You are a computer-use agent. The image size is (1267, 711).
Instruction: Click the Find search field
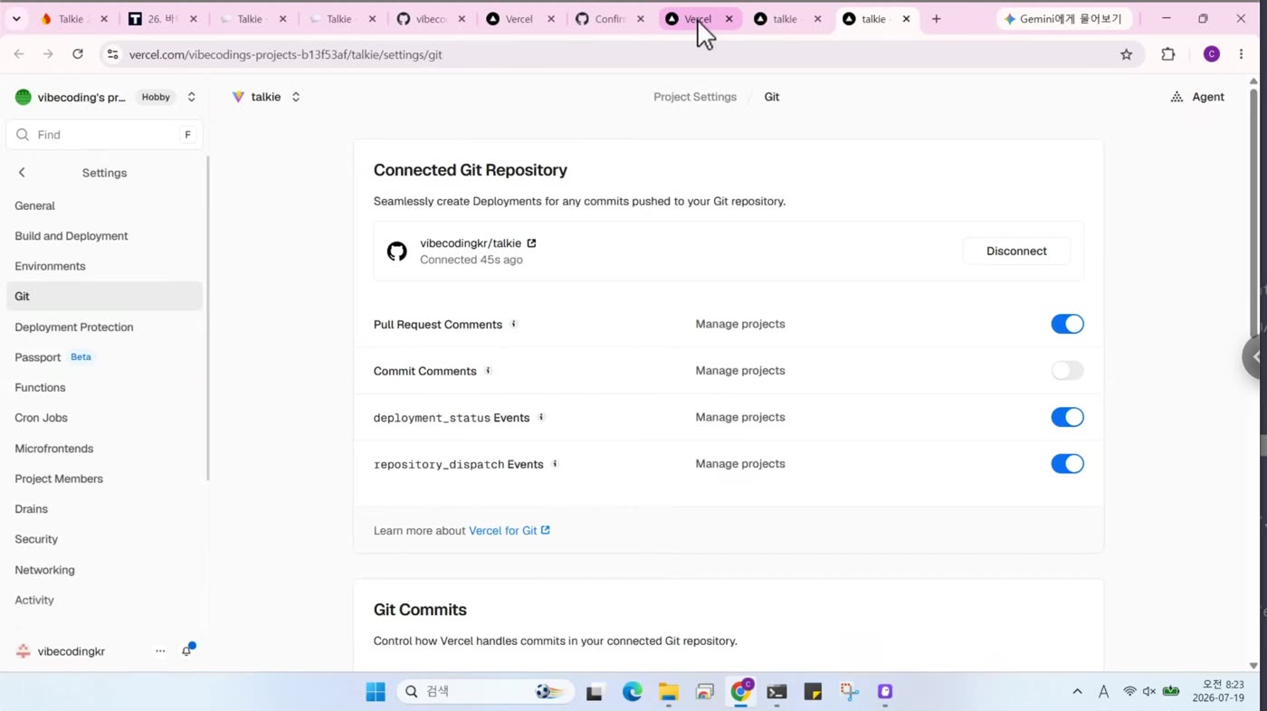point(104,135)
